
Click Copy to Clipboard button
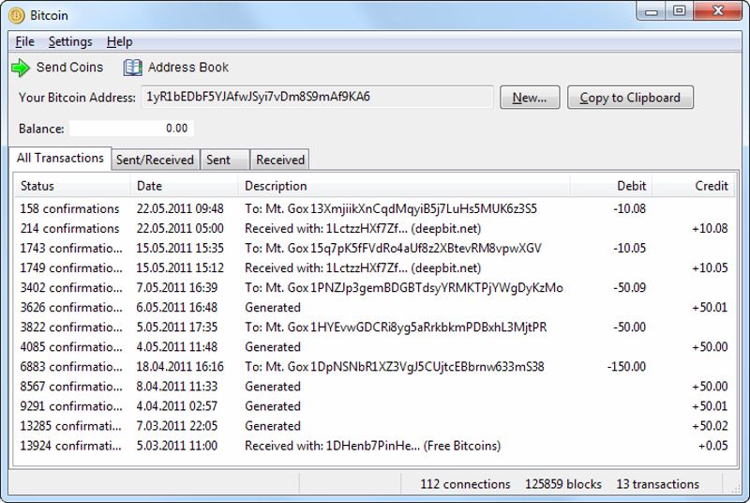coord(630,98)
